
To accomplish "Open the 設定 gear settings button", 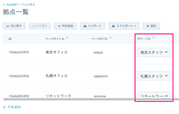I will [151, 26].
